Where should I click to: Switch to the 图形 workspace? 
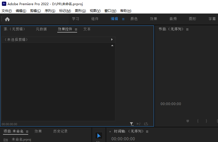[x=192, y=19]
